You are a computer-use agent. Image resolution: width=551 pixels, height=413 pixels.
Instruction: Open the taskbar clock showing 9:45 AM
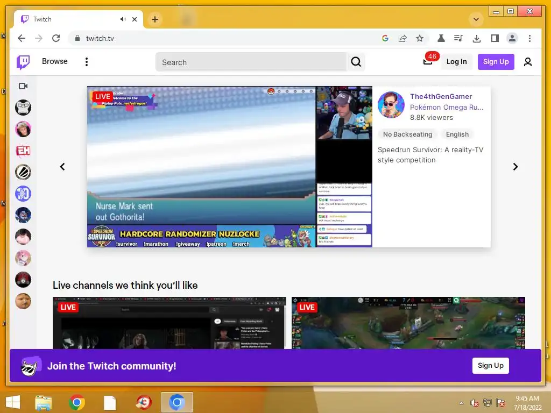tap(527, 403)
